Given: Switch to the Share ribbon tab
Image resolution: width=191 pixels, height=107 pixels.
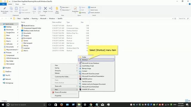Looking at the screenshot, I should tap(17, 4).
